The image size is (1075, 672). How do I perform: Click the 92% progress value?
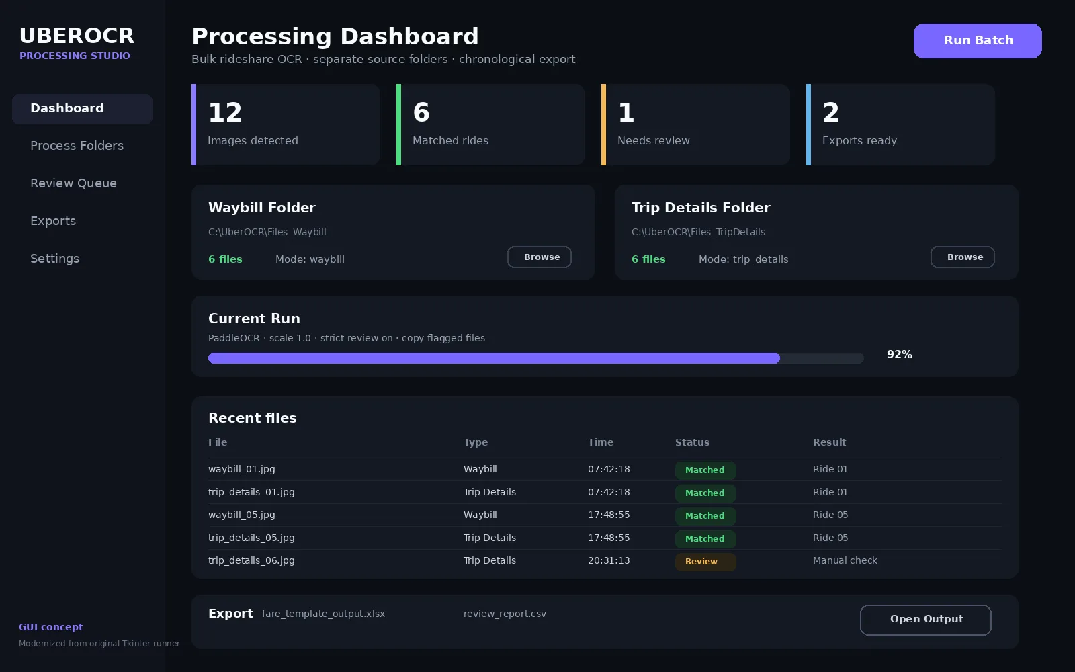pos(900,354)
